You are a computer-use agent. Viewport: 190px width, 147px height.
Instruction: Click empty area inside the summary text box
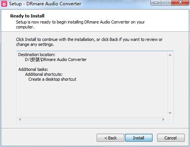(92, 99)
